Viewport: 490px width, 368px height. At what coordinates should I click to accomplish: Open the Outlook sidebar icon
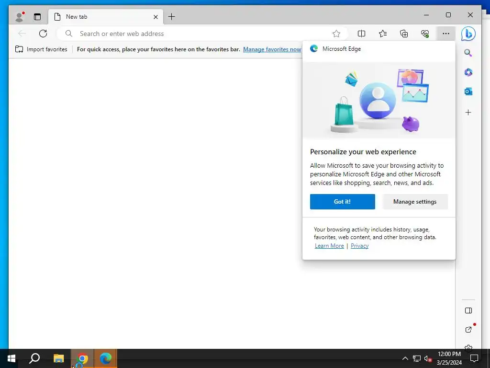click(468, 92)
